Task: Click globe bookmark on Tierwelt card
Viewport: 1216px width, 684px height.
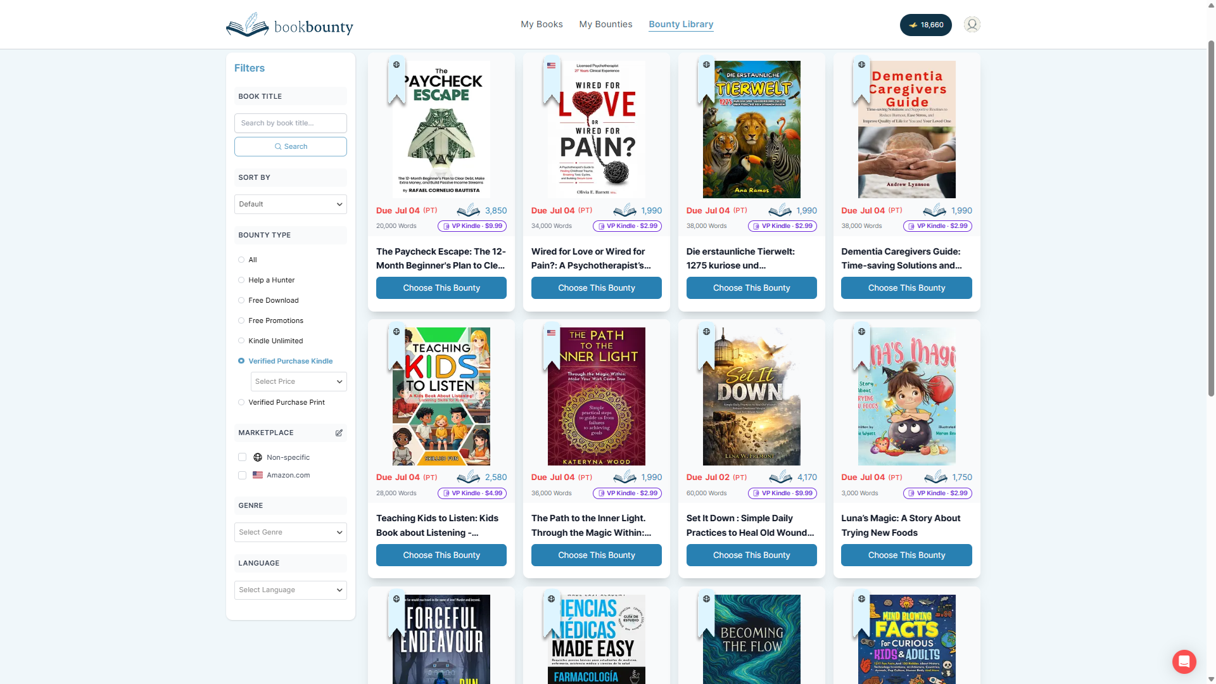Action: pos(707,80)
